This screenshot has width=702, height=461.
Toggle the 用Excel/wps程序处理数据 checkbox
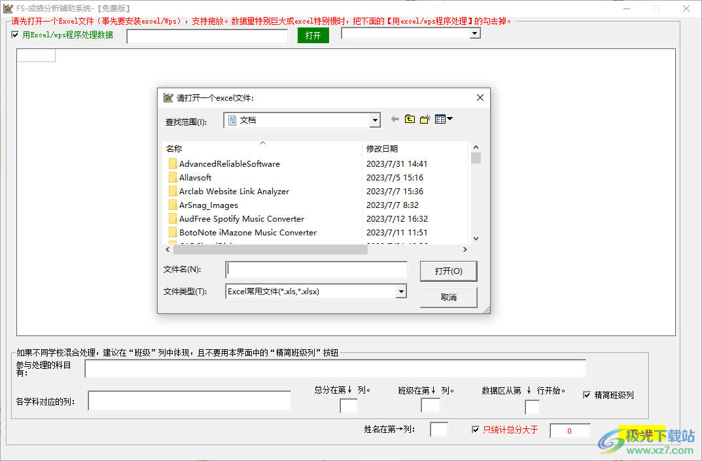pyautogui.click(x=15, y=35)
